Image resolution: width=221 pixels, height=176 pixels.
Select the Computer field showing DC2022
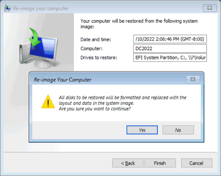click(x=170, y=48)
